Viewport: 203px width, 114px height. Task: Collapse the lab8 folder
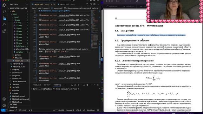click(x=15, y=14)
